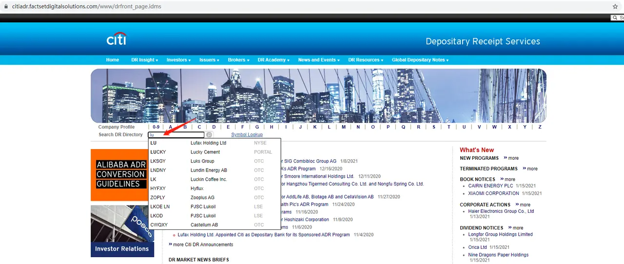This screenshot has height=264, width=624.
Task: Click the browser search magnifier icon
Action: 615,18
